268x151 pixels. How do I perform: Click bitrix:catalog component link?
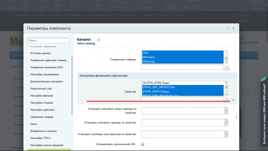coord(86,44)
